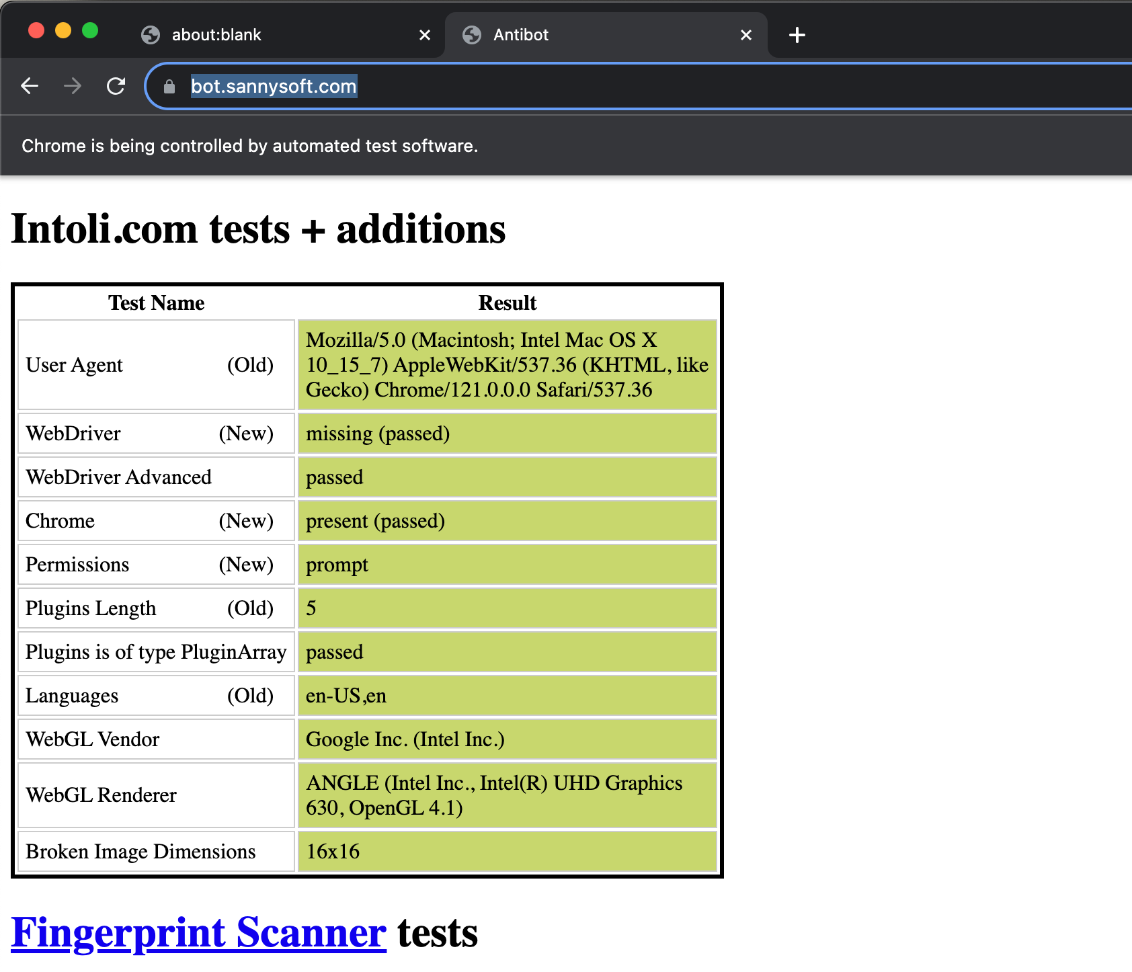This screenshot has width=1132, height=972.
Task: Click the Mozilla/5.0 user agent result cell
Action: pyautogui.click(x=508, y=365)
